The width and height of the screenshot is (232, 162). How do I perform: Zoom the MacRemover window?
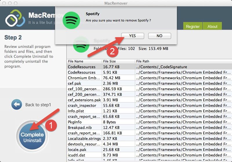click(16, 3)
